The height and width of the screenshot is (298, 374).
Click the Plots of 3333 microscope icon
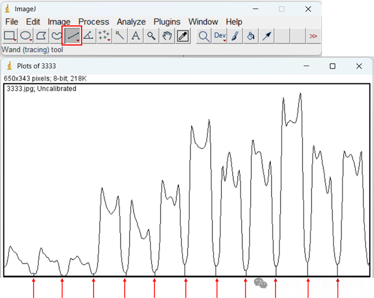point(10,66)
